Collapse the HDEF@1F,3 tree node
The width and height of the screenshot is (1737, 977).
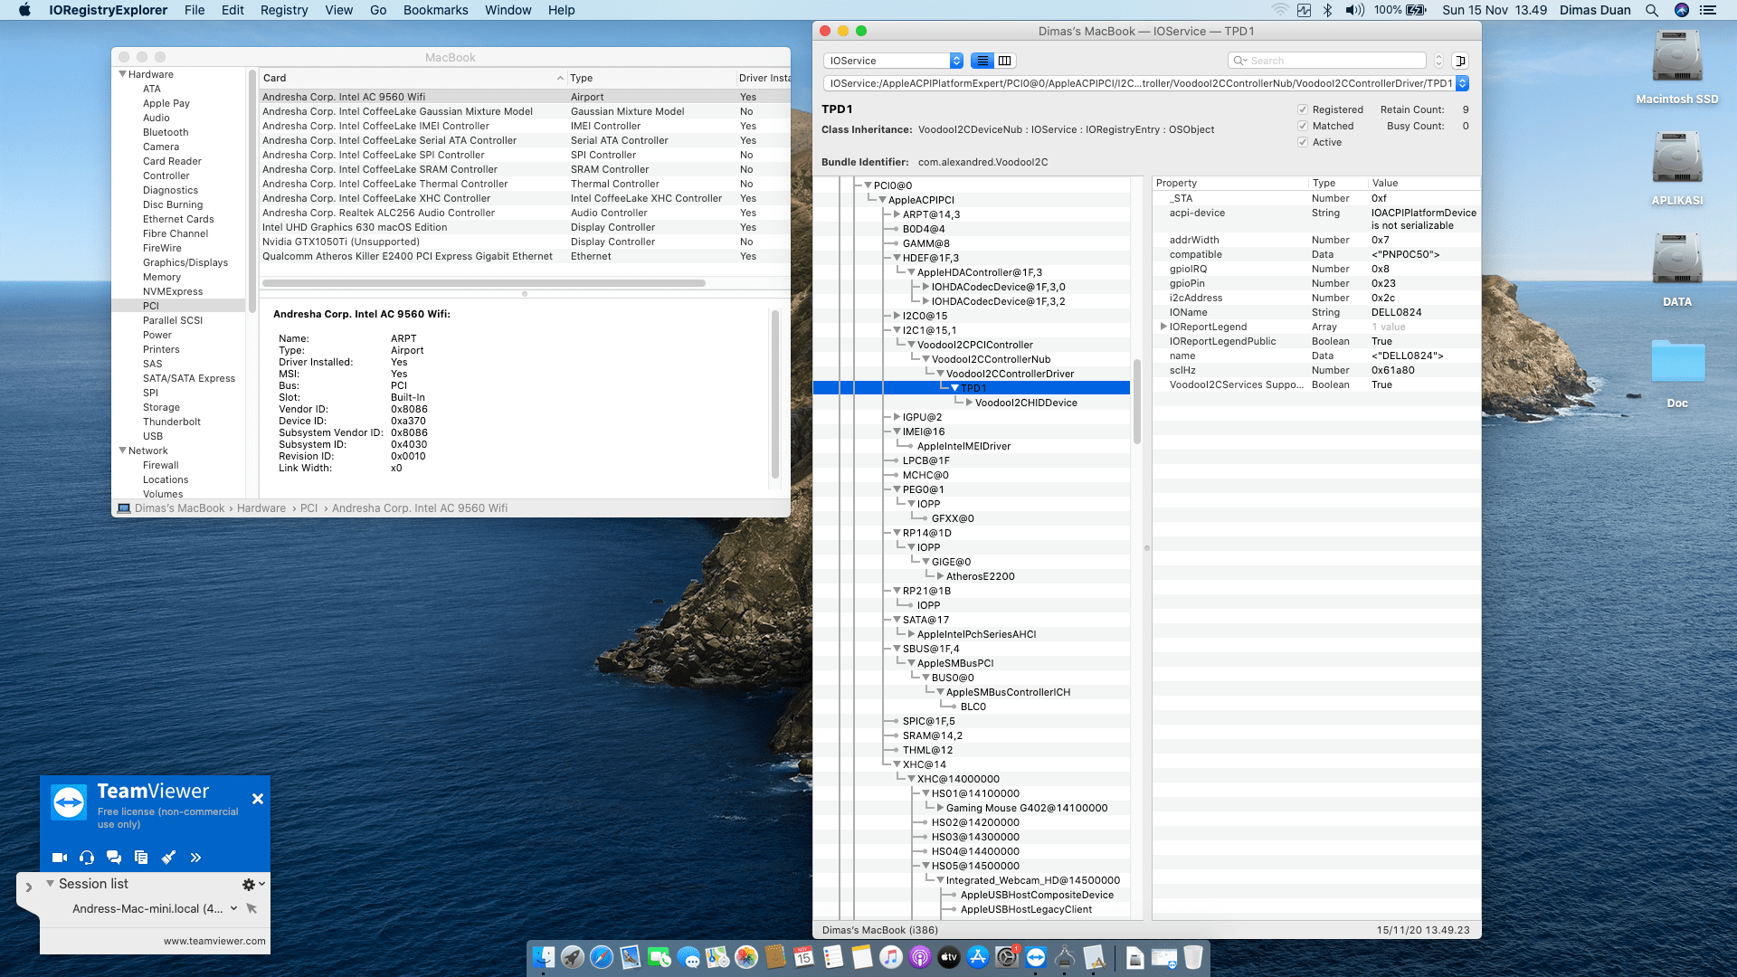897,258
